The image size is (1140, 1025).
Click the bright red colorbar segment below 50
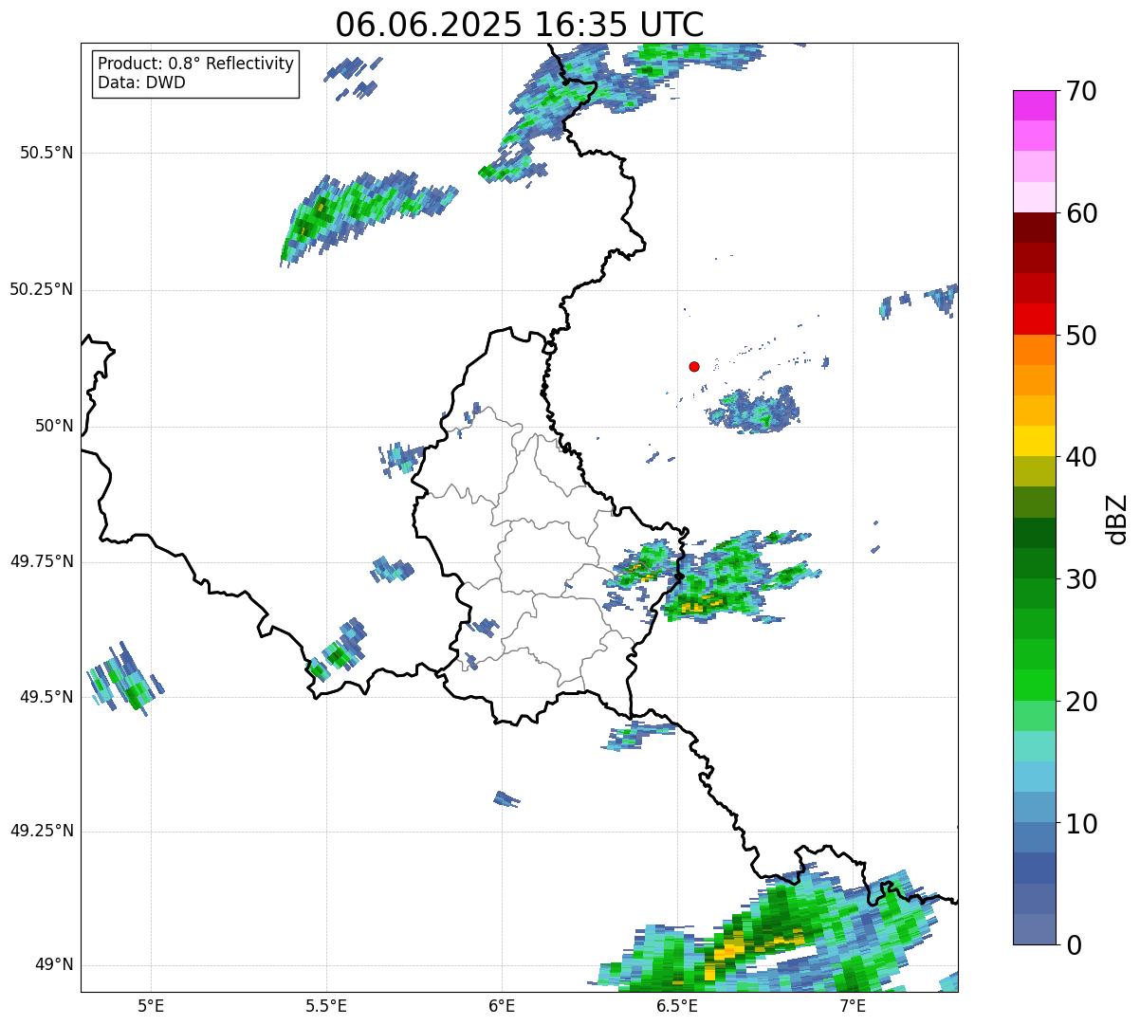point(1034,319)
